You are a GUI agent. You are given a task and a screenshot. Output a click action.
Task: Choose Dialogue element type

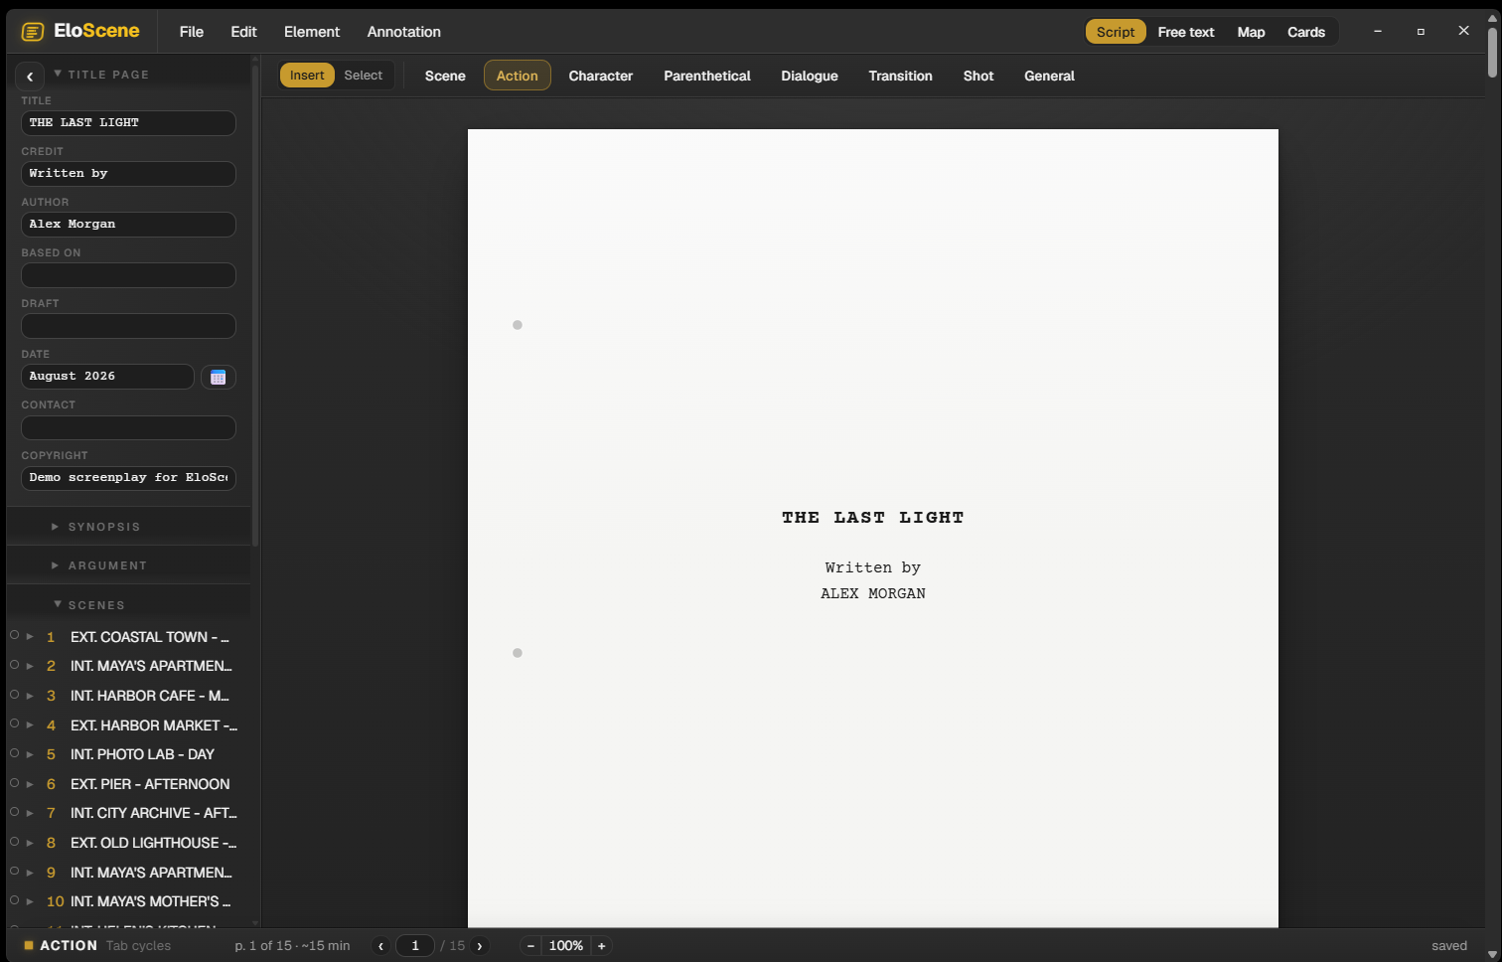point(810,76)
